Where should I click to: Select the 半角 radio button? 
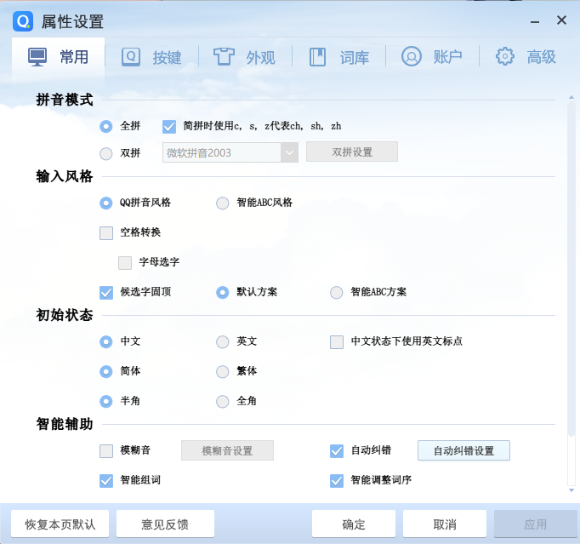pyautogui.click(x=106, y=402)
